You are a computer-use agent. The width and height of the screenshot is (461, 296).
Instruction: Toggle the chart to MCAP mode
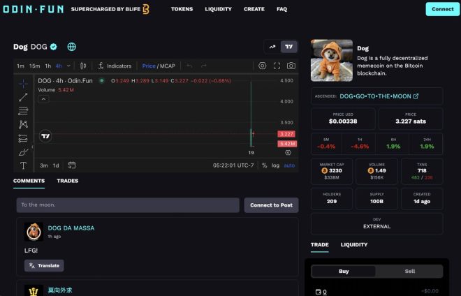click(x=168, y=66)
